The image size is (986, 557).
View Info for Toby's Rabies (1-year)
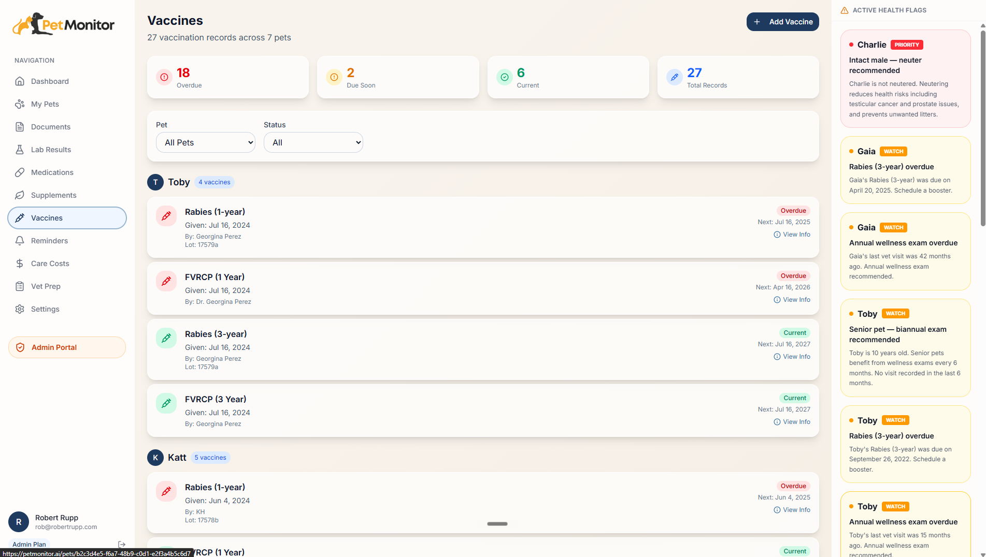pyautogui.click(x=792, y=234)
